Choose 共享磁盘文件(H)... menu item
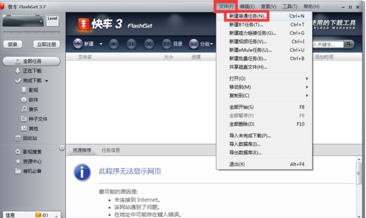This screenshot has height=218, width=366. click(264, 67)
